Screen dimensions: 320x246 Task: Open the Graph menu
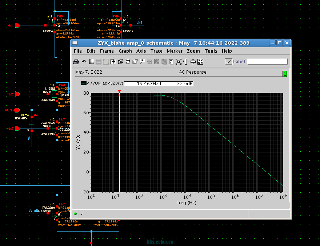point(125,51)
